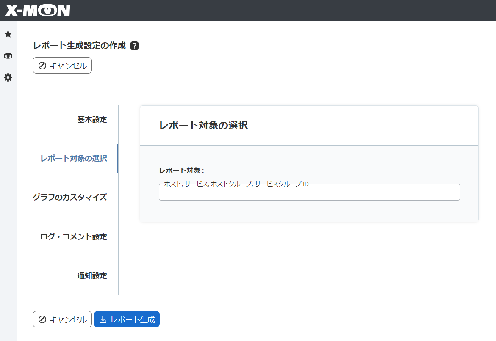496x341 pixels.
Task: Open settings via the gear sidebar icon
Action: 8,77
